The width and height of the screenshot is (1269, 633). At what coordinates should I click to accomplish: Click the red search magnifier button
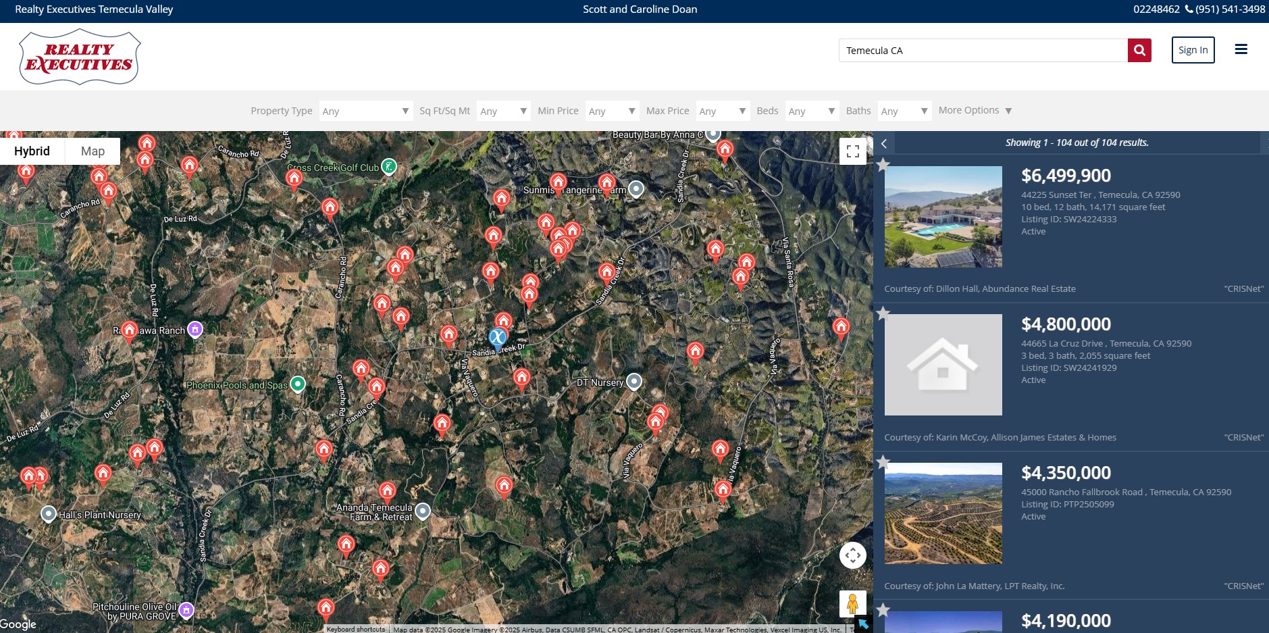coord(1139,50)
